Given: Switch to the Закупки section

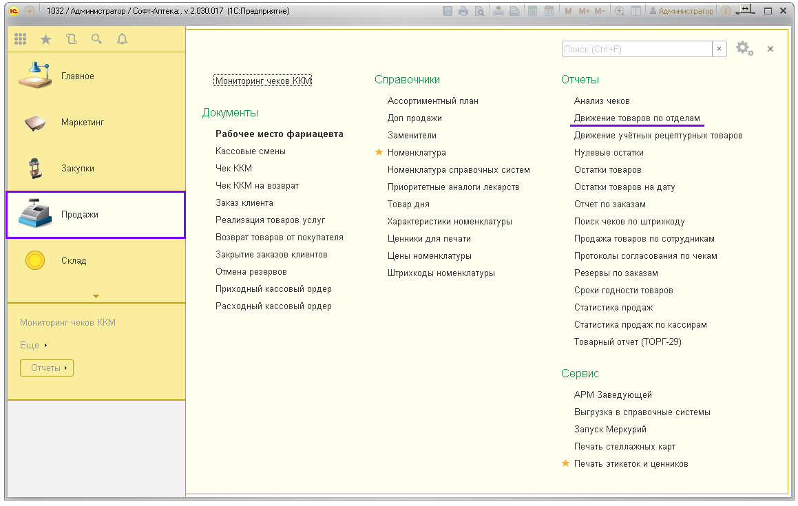Looking at the screenshot, I should coord(77,169).
